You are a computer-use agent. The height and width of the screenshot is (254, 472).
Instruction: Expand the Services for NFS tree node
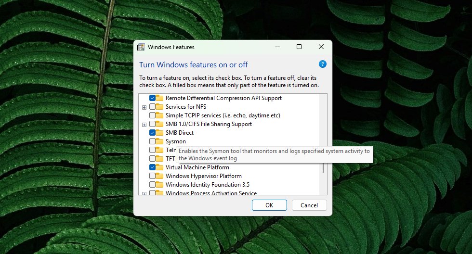144,107
